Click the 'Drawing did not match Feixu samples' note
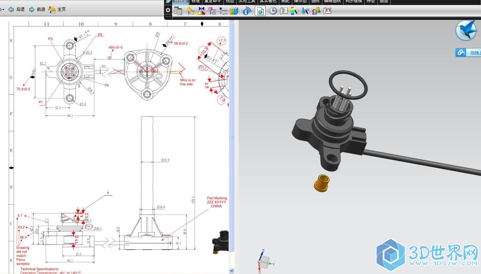The image size is (481, 274). [23, 256]
